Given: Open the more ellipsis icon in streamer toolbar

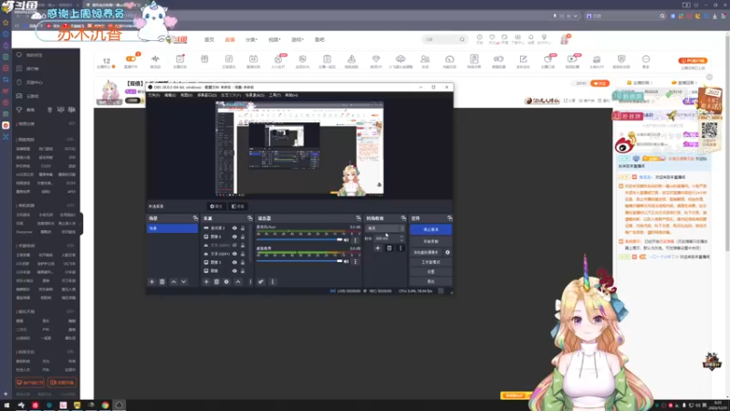Looking at the screenshot, I should pyautogui.click(x=646, y=59).
